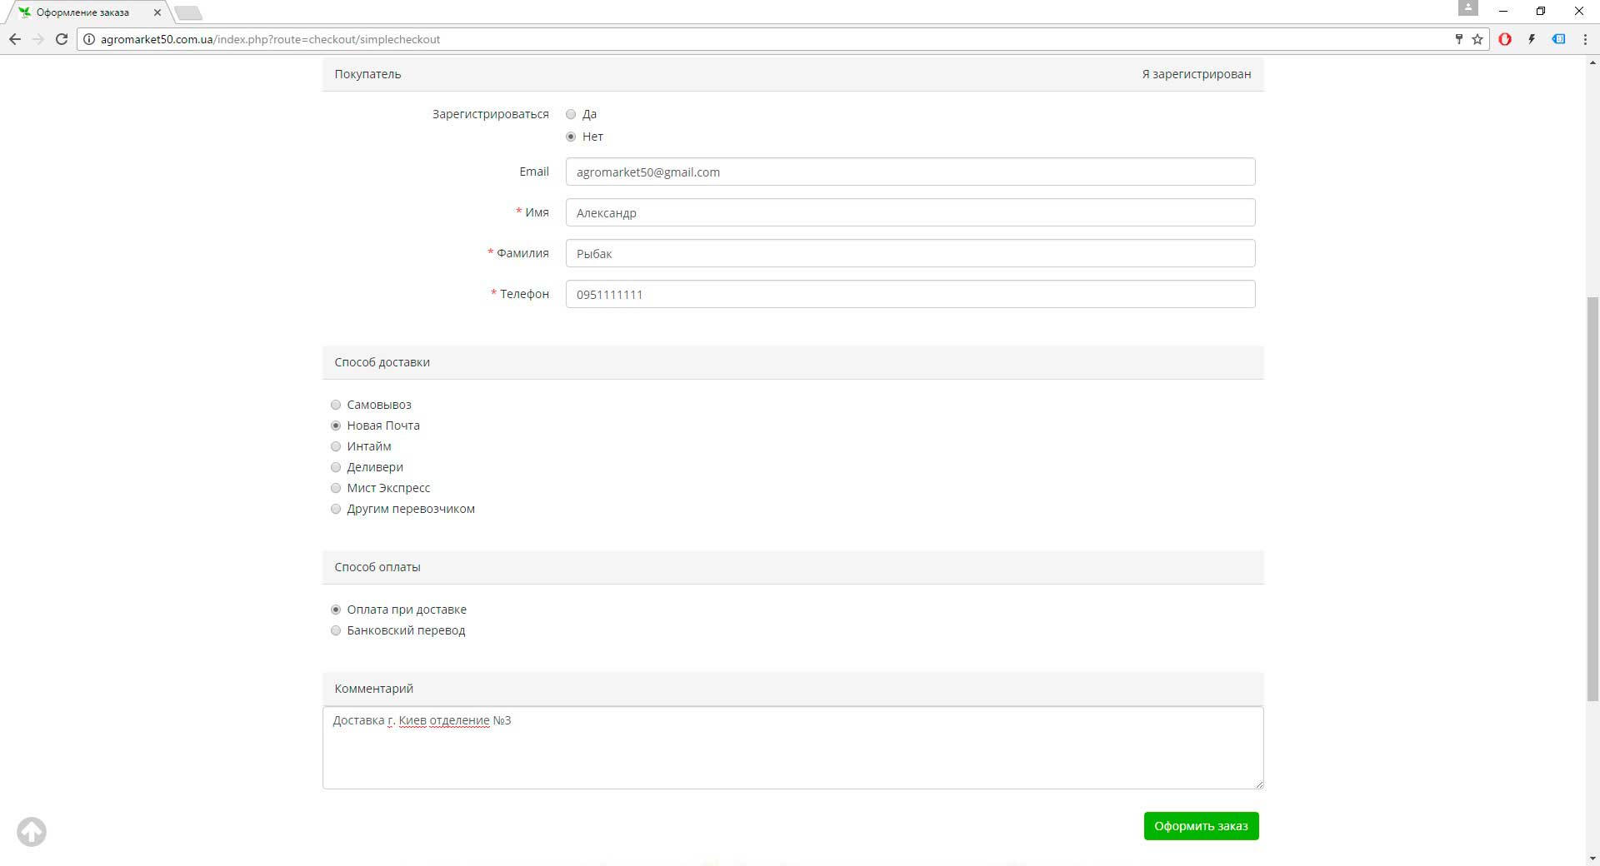Choose 'Самовывоз' delivery method
The height and width of the screenshot is (866, 1600).
coord(336,405)
